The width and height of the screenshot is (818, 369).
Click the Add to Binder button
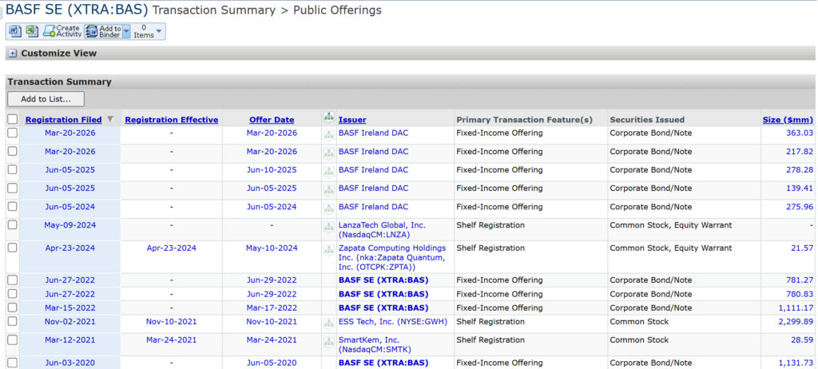(103, 31)
